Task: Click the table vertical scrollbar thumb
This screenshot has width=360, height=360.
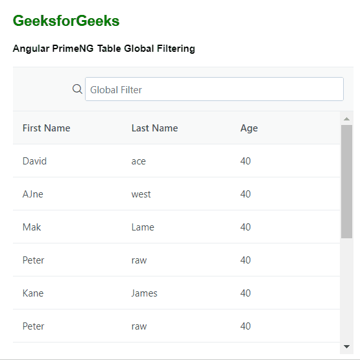Action: click(346, 181)
